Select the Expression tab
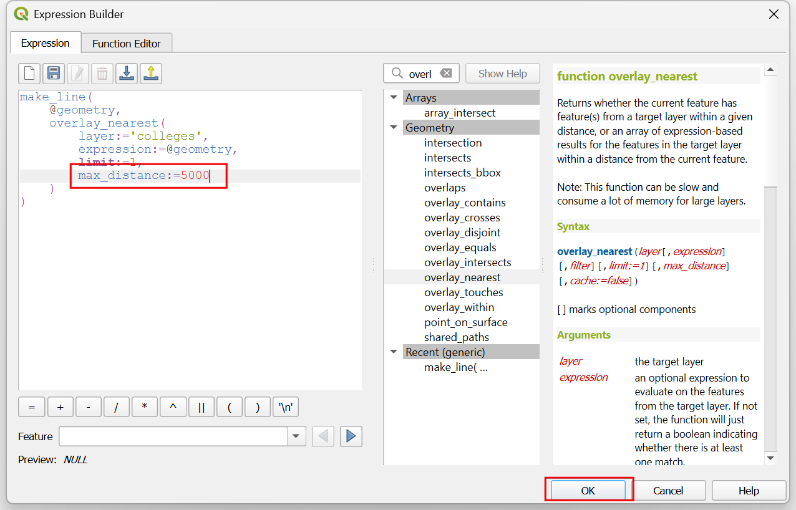Viewport: 796px width, 510px height. click(x=45, y=43)
